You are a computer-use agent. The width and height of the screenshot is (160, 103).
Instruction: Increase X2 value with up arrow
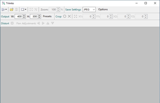128,15
